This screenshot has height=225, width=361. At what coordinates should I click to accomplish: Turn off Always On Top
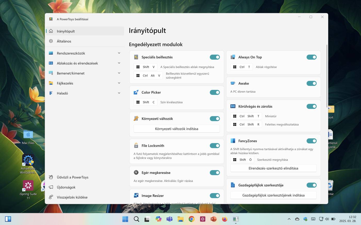point(311,57)
